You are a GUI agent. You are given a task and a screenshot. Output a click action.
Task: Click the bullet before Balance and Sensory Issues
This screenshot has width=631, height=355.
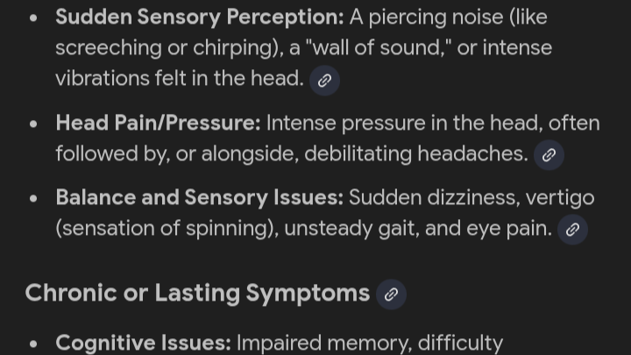[x=33, y=199]
